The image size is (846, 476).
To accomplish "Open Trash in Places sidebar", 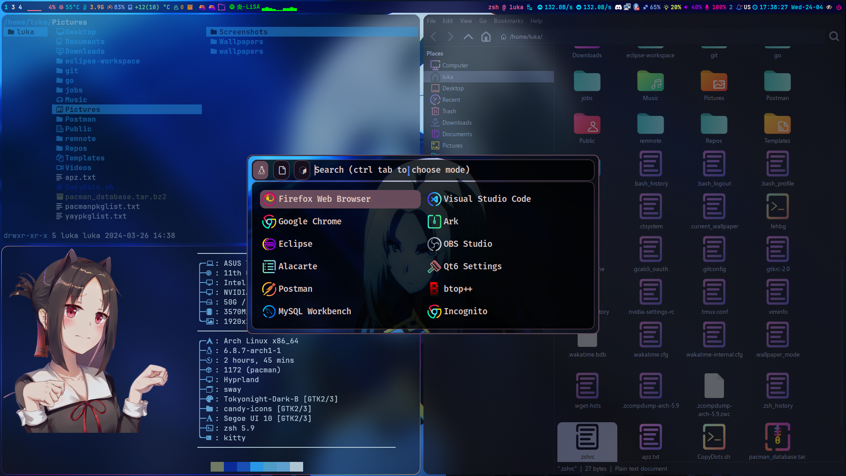I will click(489, 111).
